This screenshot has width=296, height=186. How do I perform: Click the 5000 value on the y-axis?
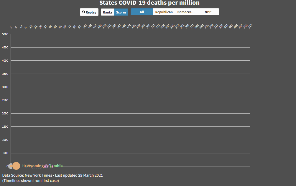[5, 34]
